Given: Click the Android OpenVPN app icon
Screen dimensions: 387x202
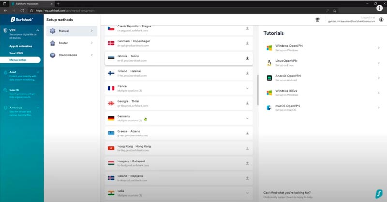Looking at the screenshot, I should coord(269,78).
